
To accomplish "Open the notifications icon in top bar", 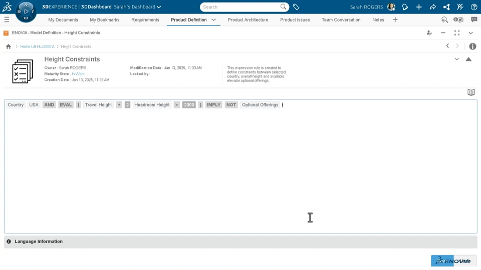I will (405, 6).
